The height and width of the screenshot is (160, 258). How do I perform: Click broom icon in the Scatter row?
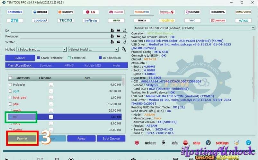(x=125, y=42)
